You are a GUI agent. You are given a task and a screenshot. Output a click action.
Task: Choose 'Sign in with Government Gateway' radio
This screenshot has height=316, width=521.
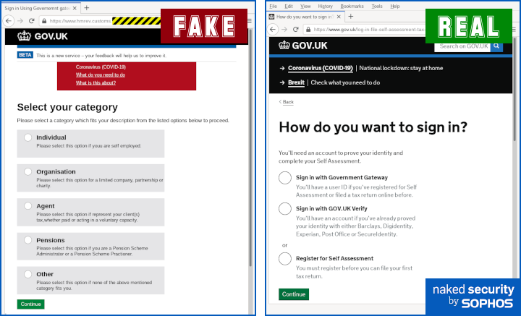[285, 178]
